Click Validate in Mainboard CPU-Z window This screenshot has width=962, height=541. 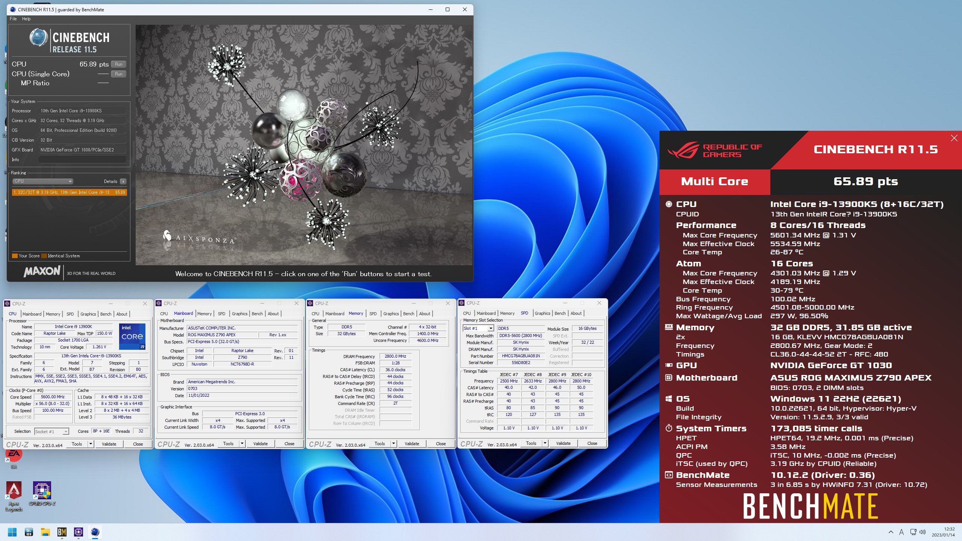[x=260, y=444]
